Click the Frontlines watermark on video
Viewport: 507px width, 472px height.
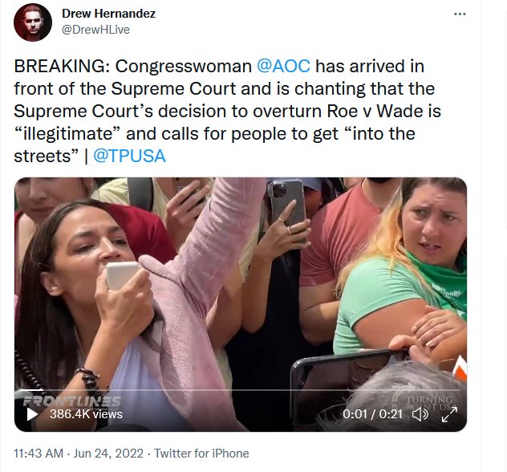click(71, 401)
